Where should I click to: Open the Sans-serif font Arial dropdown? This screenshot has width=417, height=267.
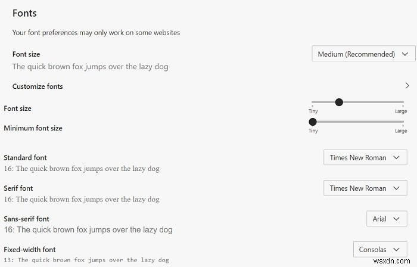click(387, 219)
